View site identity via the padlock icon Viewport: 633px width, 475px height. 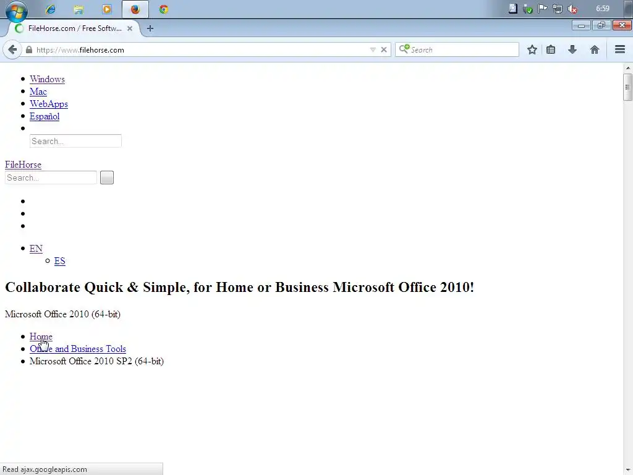(28, 49)
